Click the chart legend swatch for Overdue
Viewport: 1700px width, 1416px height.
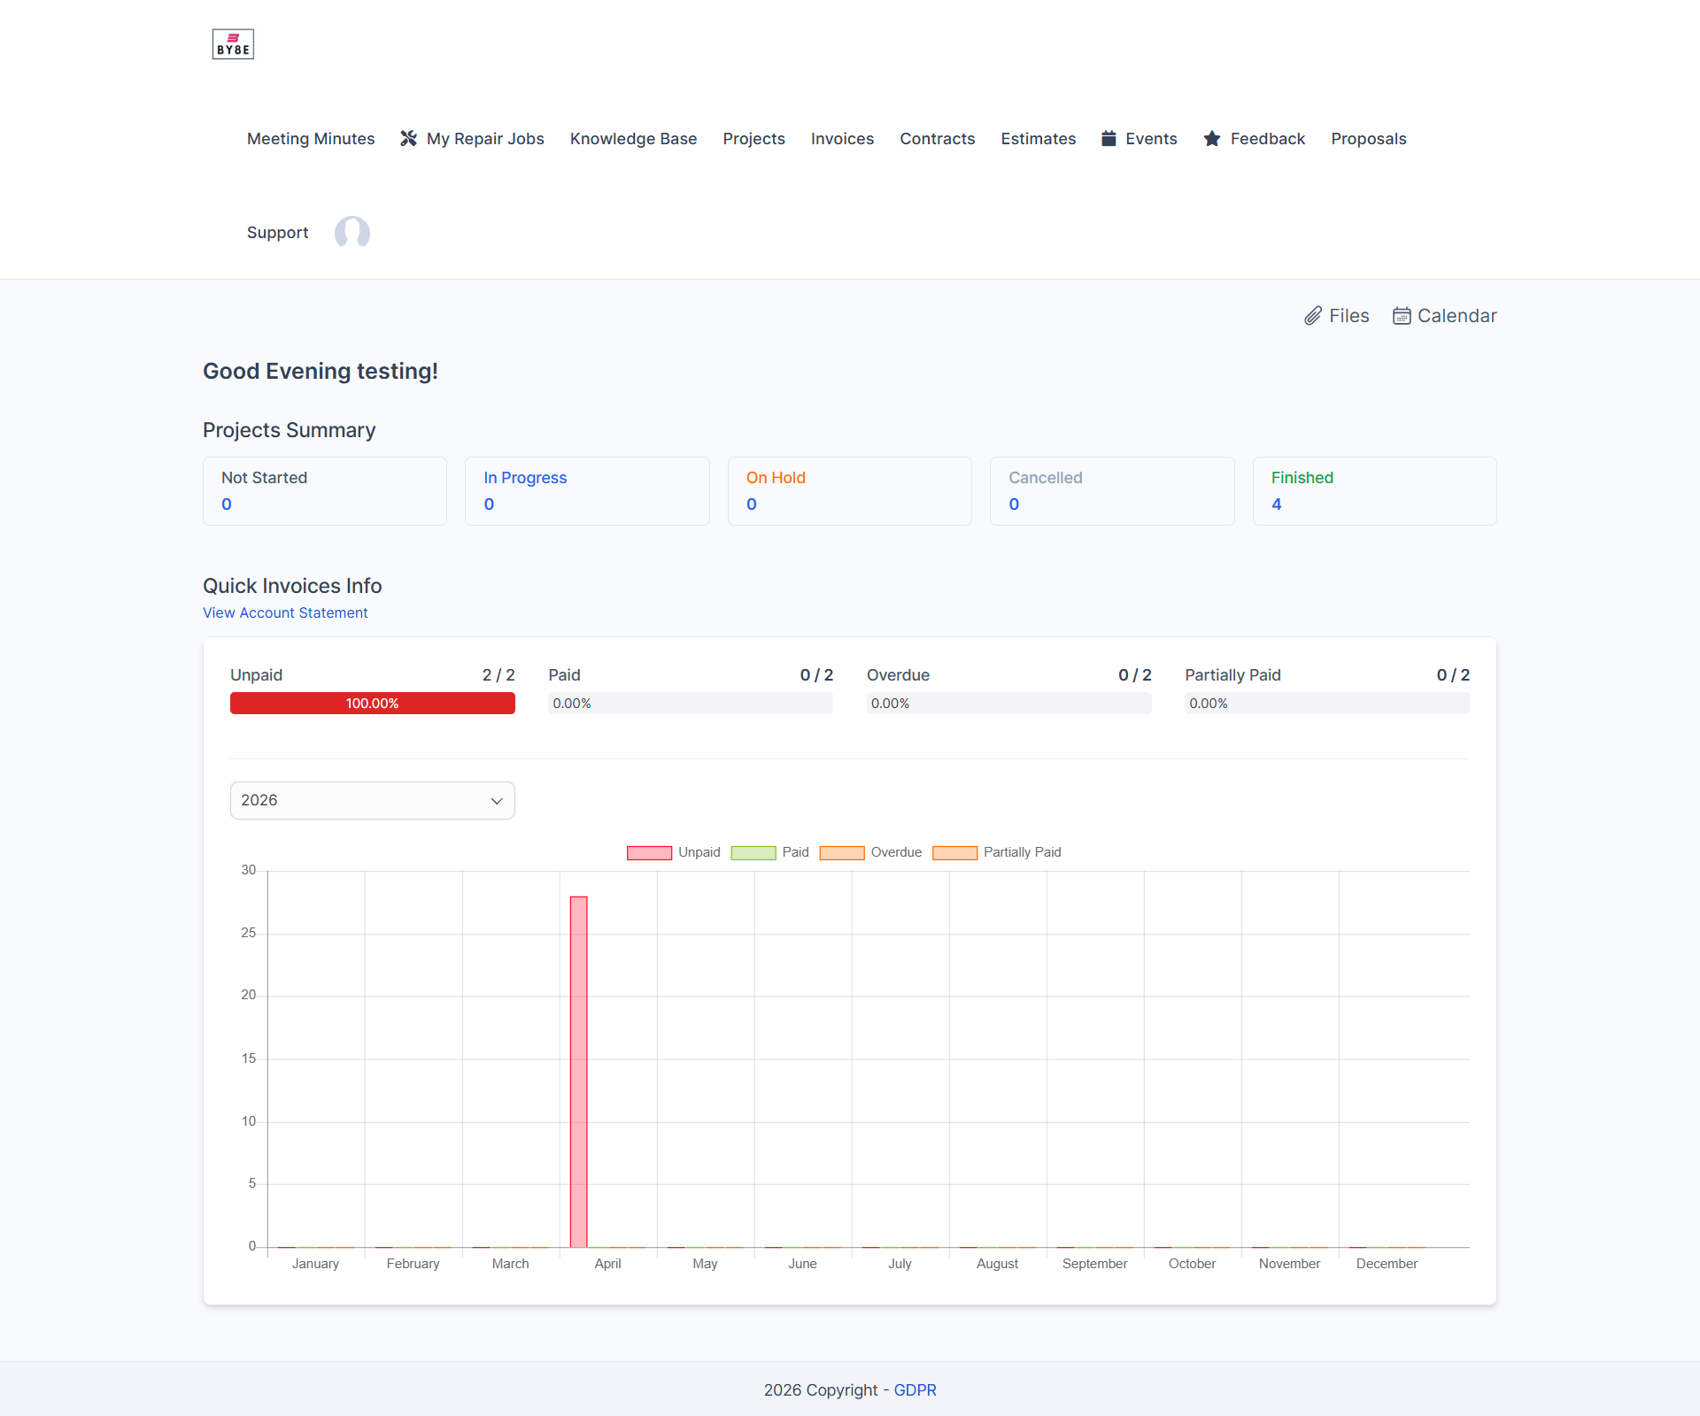pyautogui.click(x=842, y=852)
